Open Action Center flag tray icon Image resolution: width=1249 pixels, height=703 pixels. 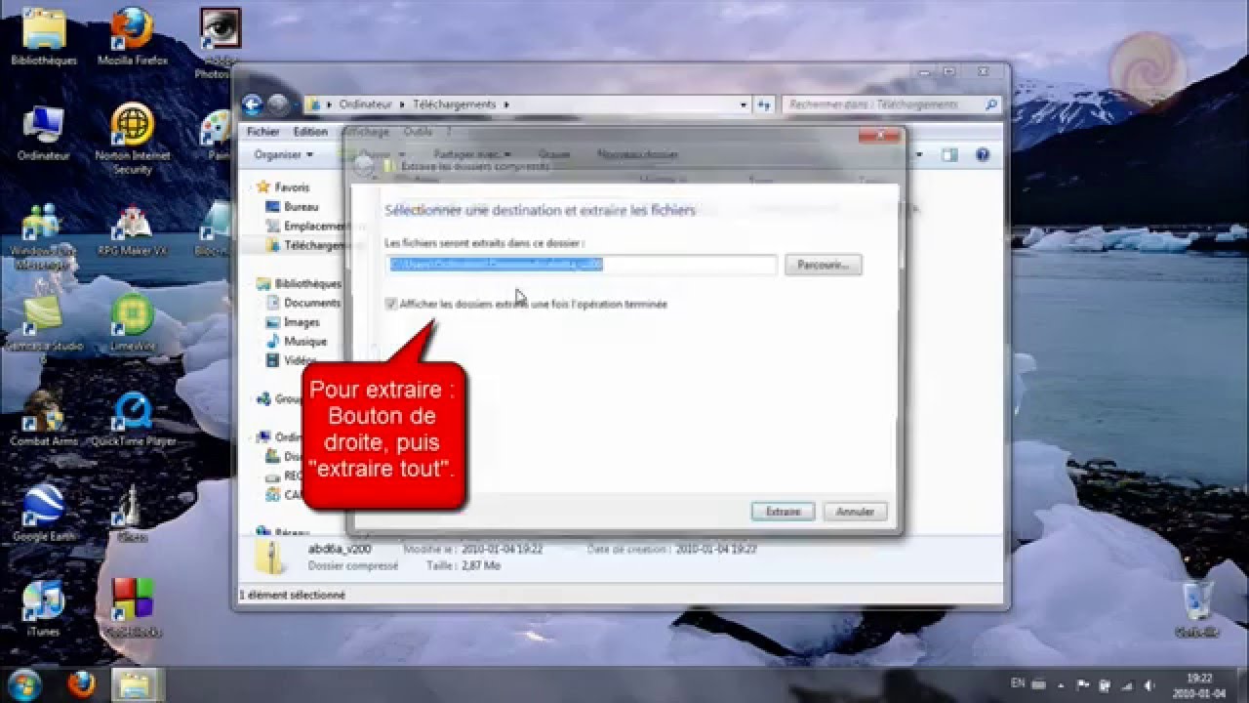1083,684
